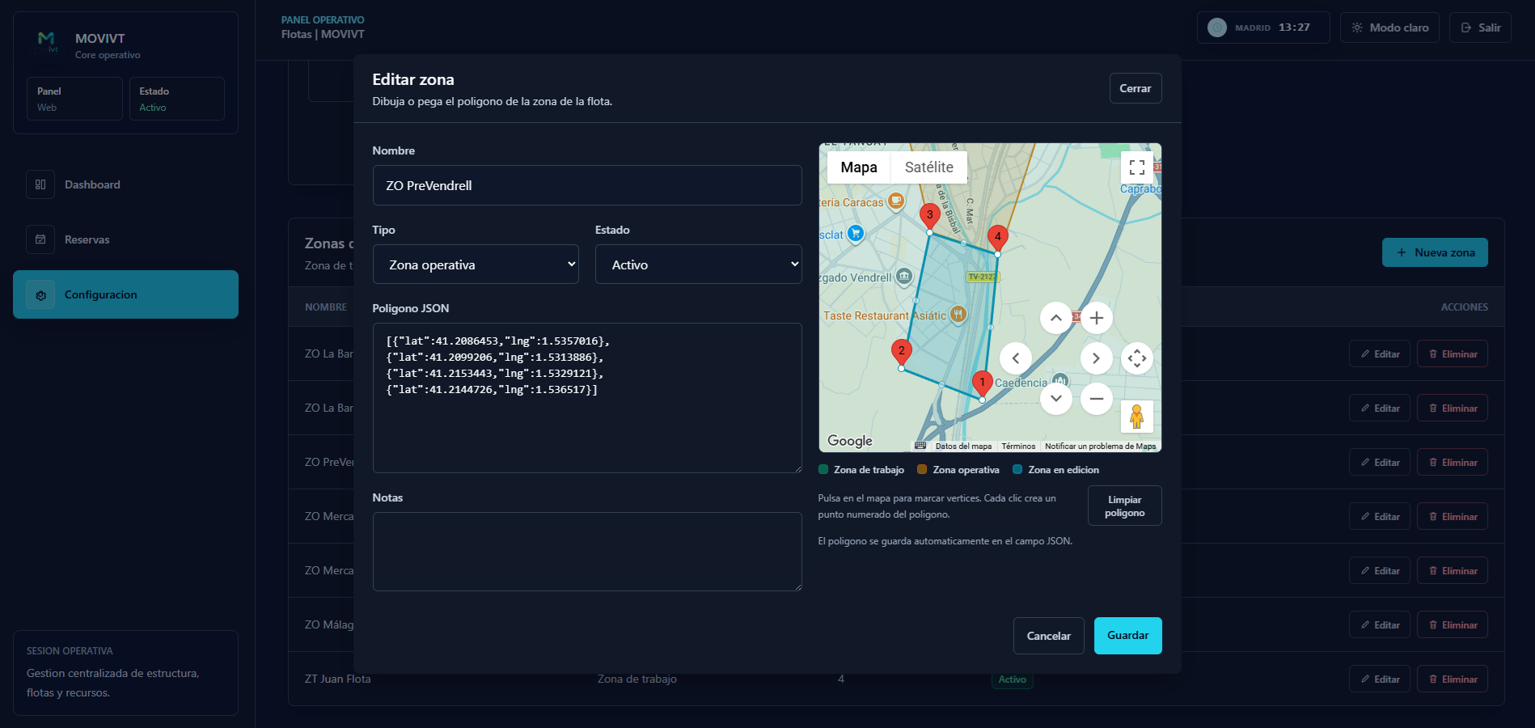Click the Madrid clock widget
The width and height of the screenshot is (1535, 728).
pos(1263,28)
